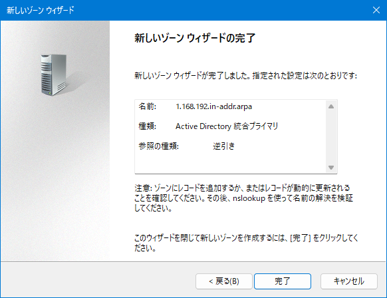This screenshot has width=387, height=298.
Task: Select the zone name 1.168.192.in-addr.arpa text
Action: point(213,106)
